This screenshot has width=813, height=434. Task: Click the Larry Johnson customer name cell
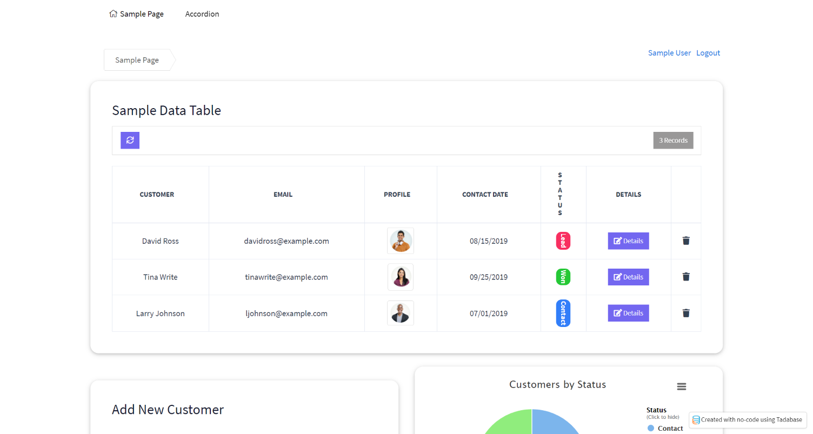click(161, 313)
